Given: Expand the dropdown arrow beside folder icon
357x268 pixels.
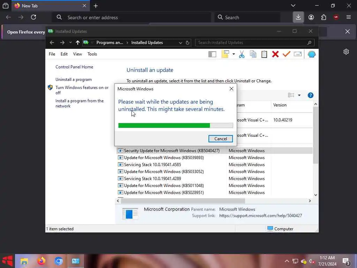Looking at the screenshot, I should pyautogui.click(x=234, y=54).
